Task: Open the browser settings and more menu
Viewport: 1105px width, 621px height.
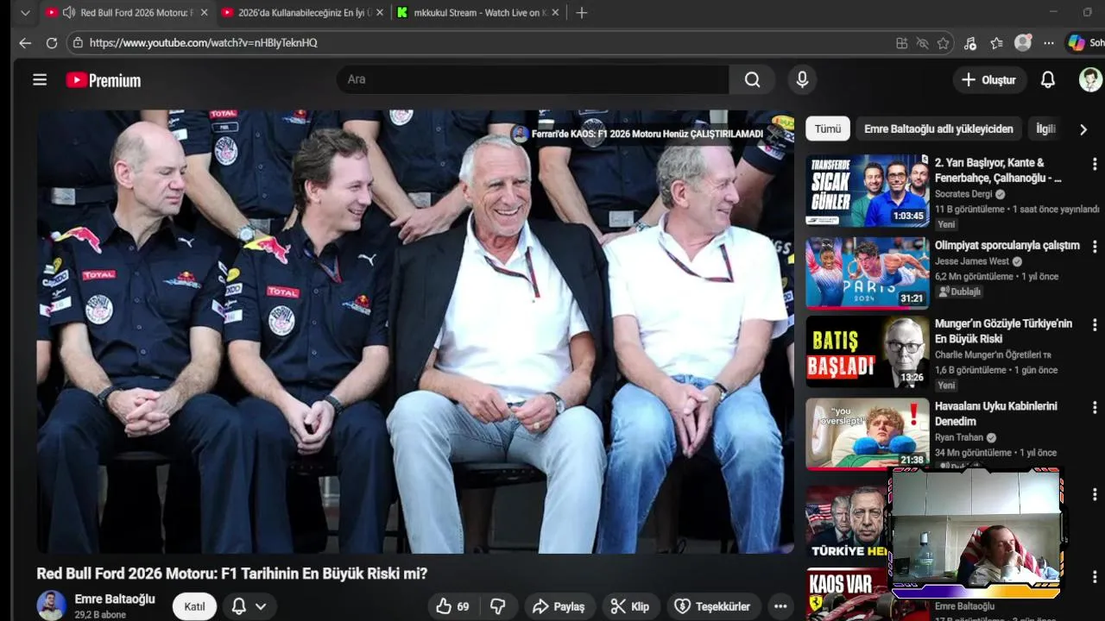Action: (x=1049, y=42)
